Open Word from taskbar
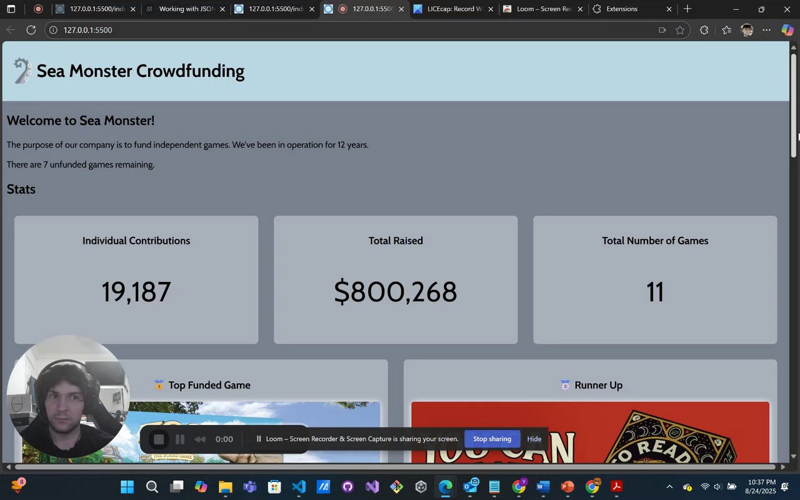Viewport: 800px width, 500px height. 542,487
